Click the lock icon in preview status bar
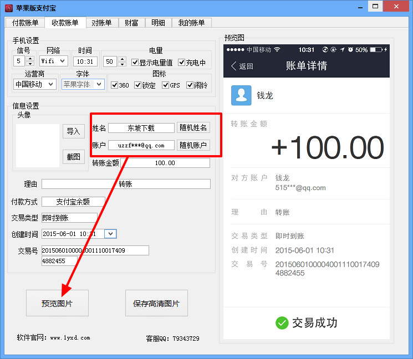The image size is (413, 359). (x=334, y=49)
